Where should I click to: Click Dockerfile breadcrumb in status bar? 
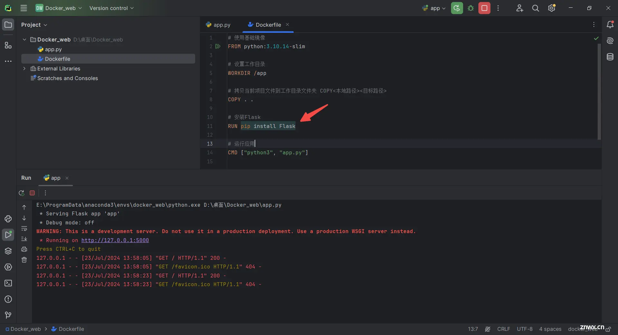pos(68,329)
